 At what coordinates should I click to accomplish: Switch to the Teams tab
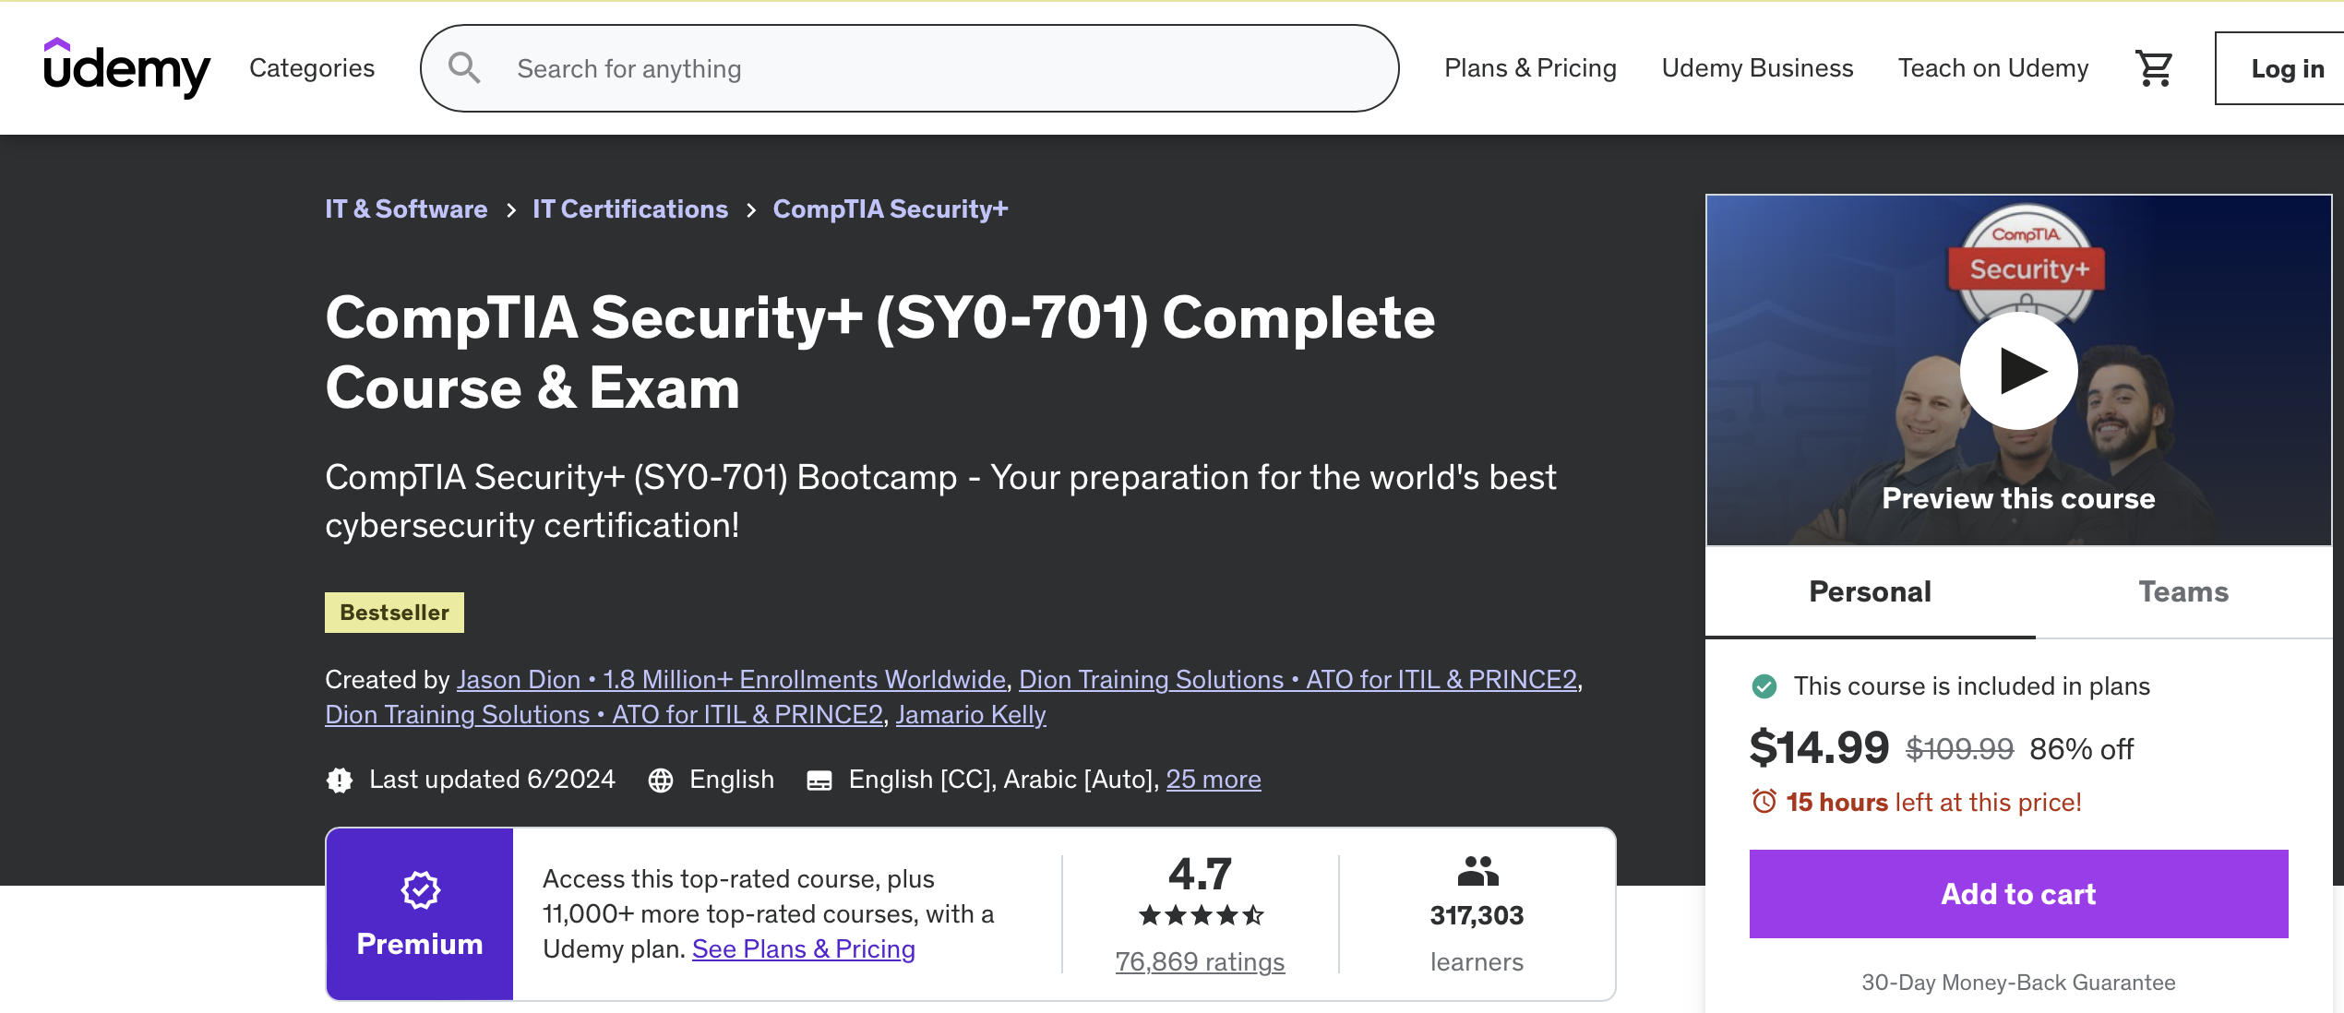2183,591
